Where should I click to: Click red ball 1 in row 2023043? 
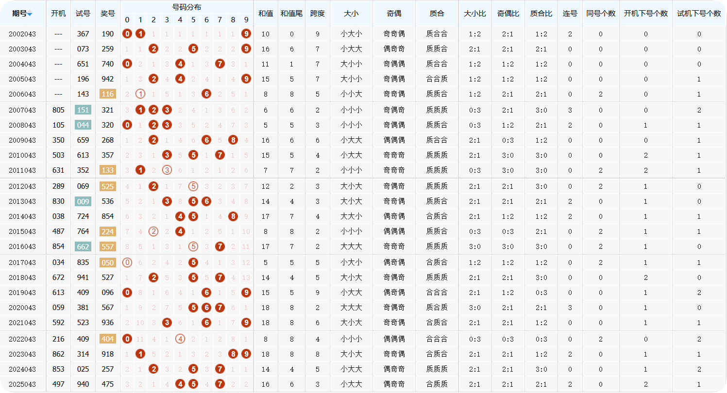[x=140, y=354]
